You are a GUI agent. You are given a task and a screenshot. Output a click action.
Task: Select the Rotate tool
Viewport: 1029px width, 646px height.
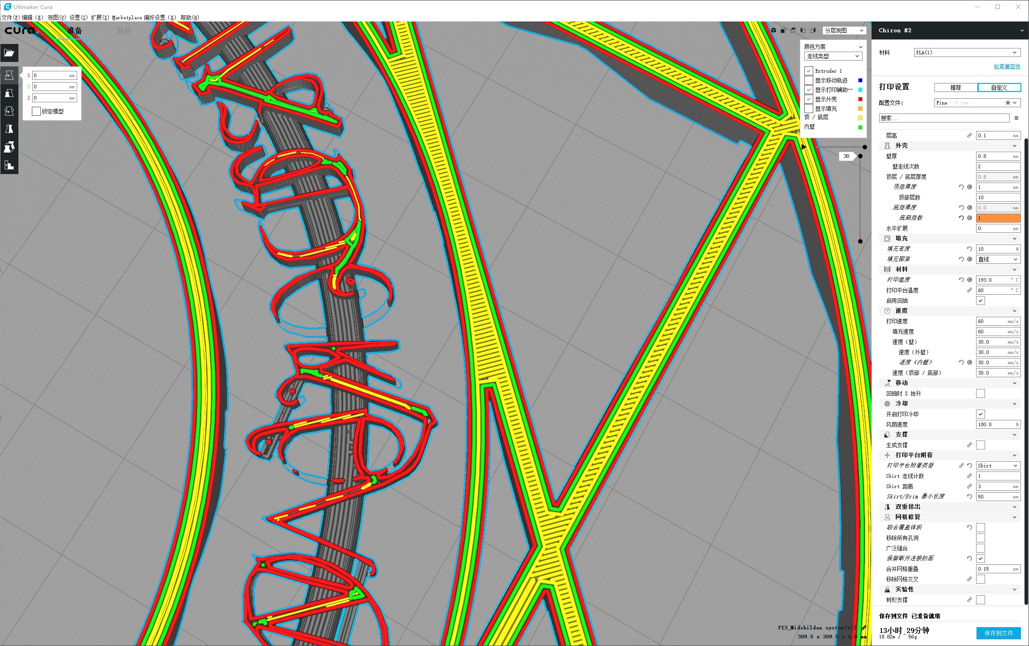[x=9, y=111]
